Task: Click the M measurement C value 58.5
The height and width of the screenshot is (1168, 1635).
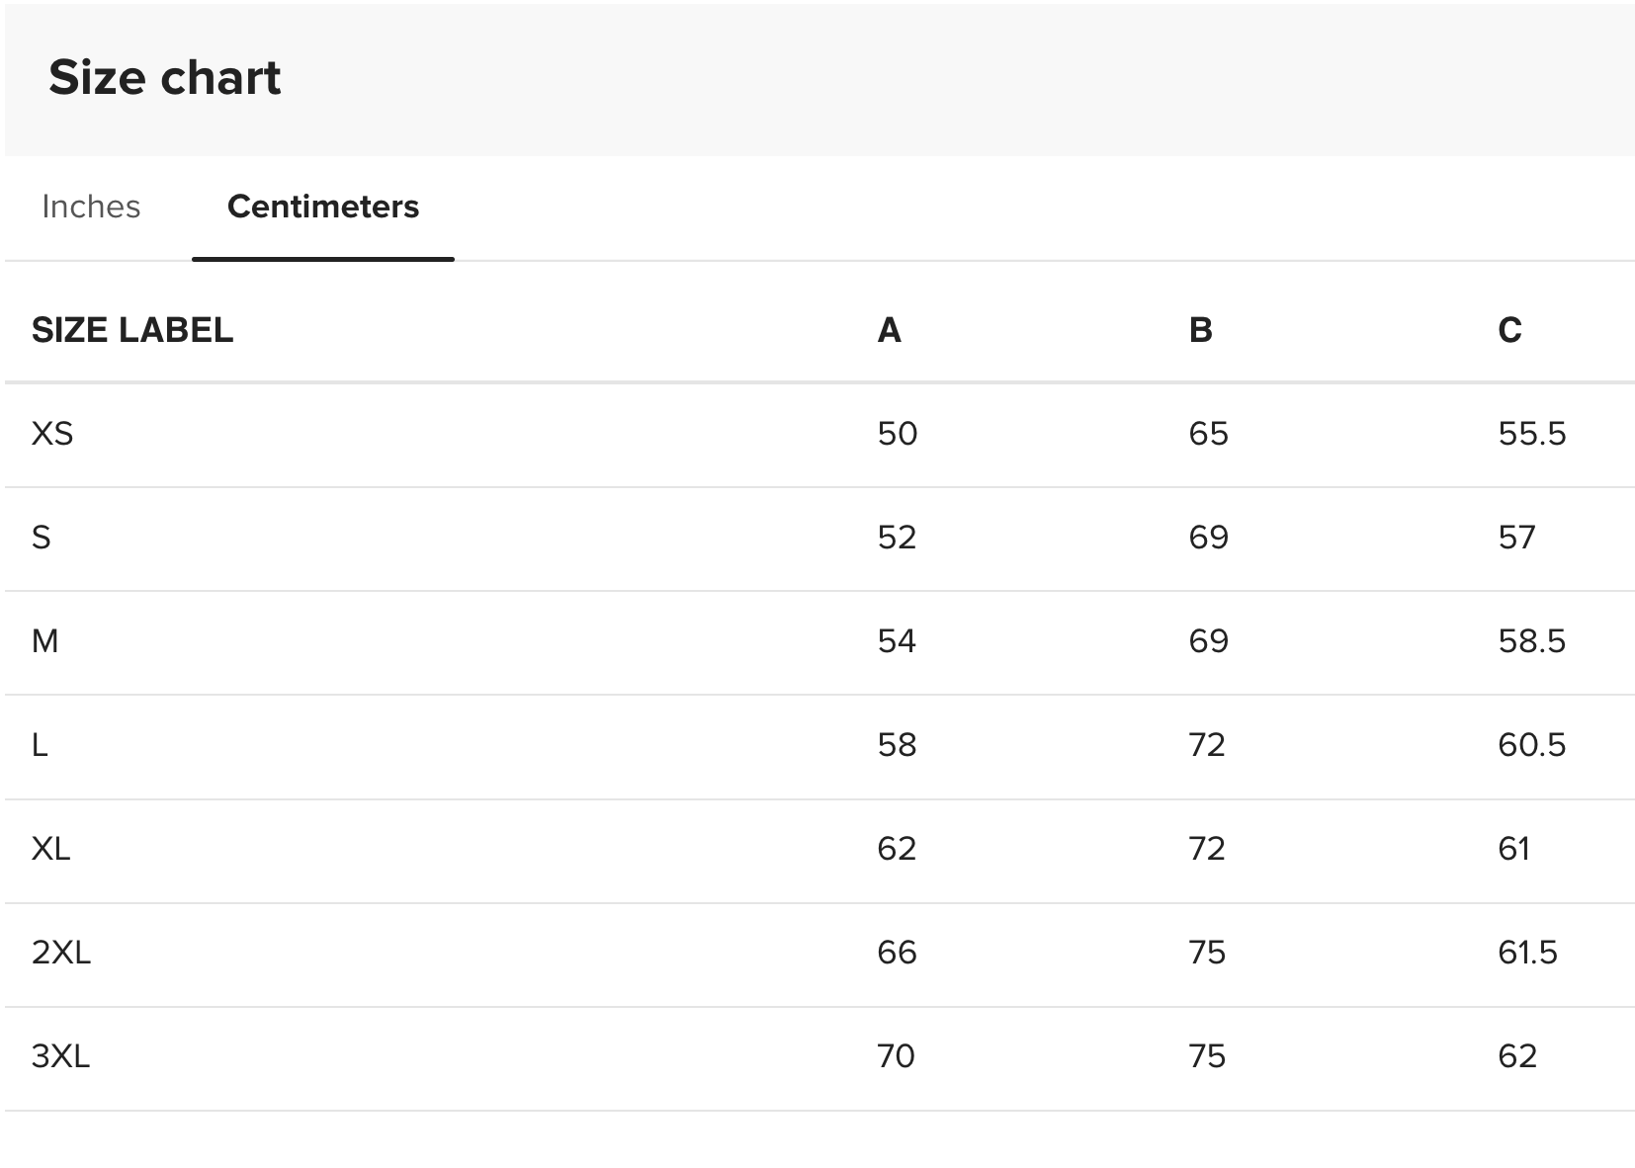Action: [x=1532, y=641]
